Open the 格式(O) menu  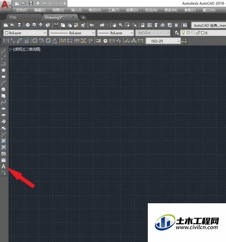pos(95,10)
